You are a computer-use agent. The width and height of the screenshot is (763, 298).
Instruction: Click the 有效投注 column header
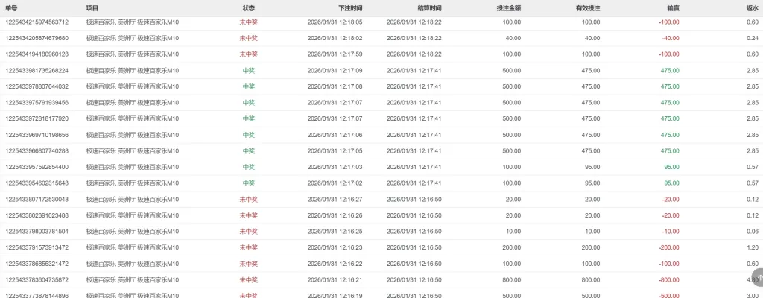tap(587, 7)
